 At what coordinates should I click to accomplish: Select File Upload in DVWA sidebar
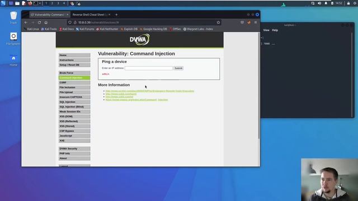[x=74, y=92]
